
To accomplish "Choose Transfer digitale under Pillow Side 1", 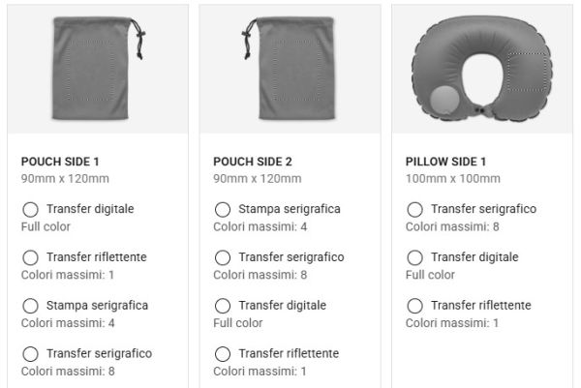I will click(x=415, y=257).
